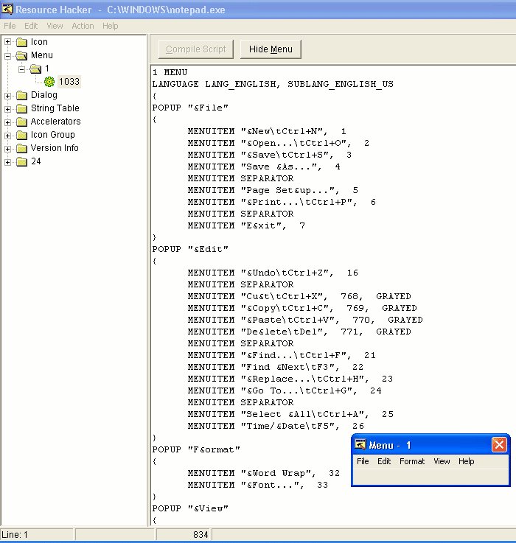The image size is (516, 543).
Task: Click the String Table folder icon
Action: pos(22,108)
